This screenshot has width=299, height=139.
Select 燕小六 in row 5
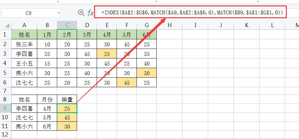24,73
